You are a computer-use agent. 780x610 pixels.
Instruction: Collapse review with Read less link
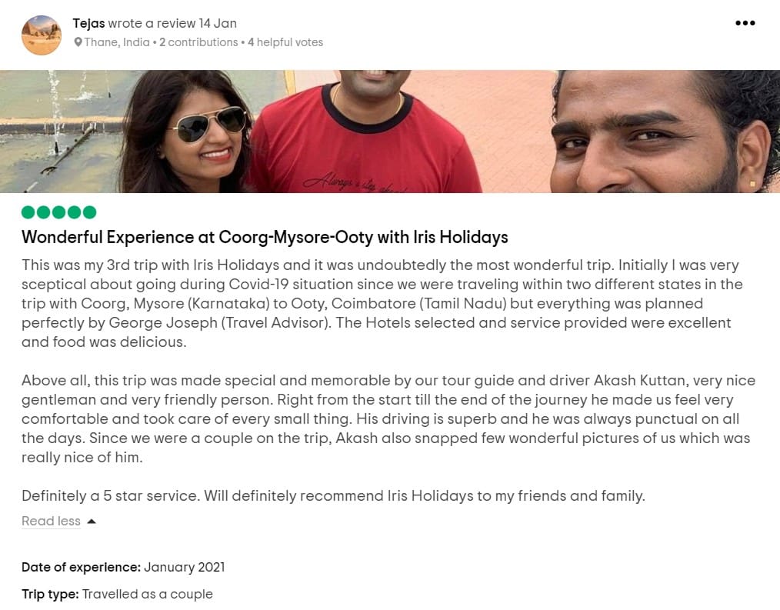[51, 521]
